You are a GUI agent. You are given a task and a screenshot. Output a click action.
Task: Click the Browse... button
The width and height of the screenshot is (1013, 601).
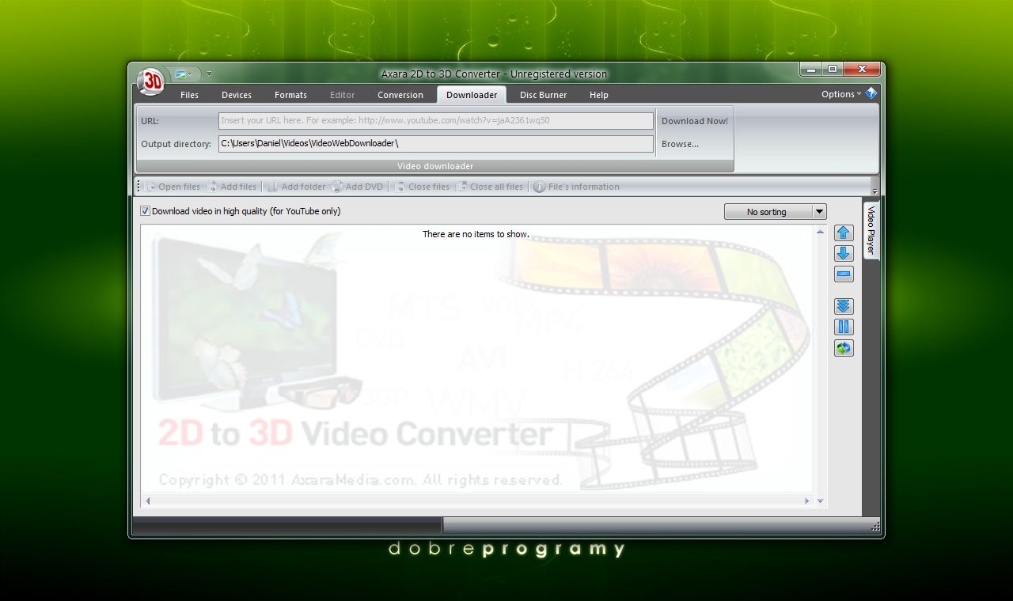(x=680, y=144)
